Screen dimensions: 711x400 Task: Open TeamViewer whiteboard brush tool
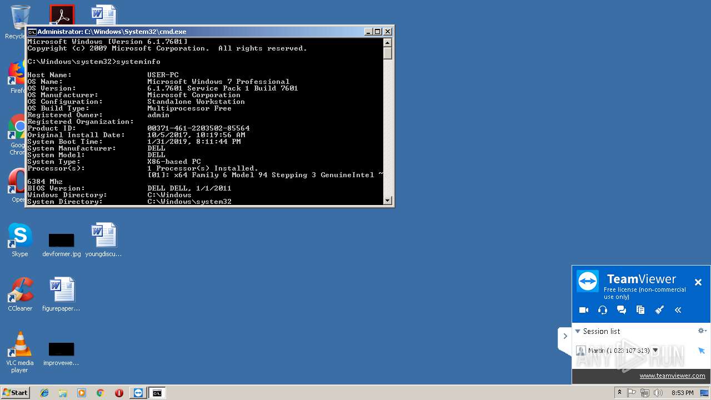659,310
